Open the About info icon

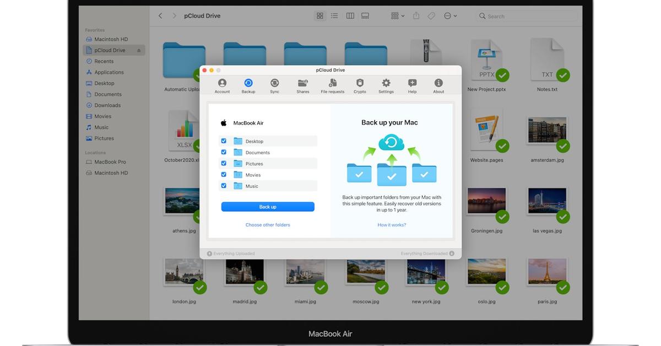(438, 83)
